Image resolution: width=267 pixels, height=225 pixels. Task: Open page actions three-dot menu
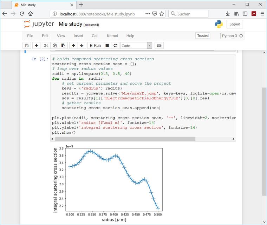tap(148, 14)
